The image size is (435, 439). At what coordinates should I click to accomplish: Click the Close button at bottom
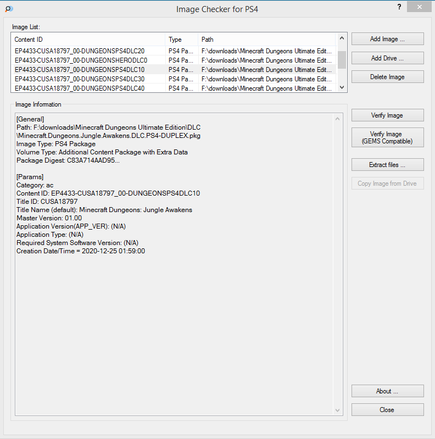pyautogui.click(x=387, y=409)
